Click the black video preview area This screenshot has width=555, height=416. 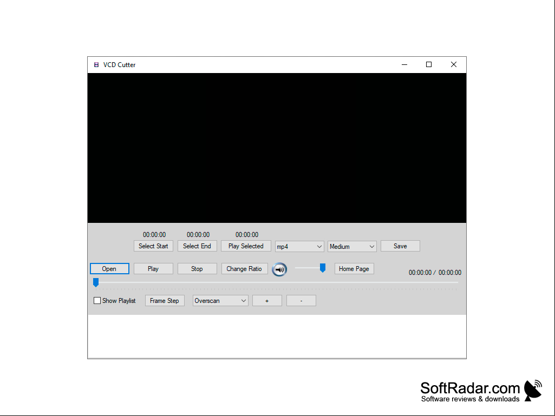[277, 148]
